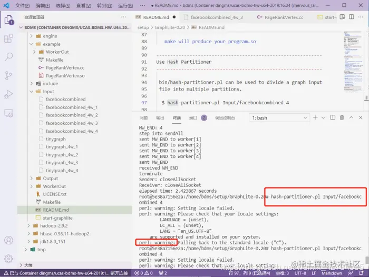Click the remote Container status indicator
369x277 pixels.
65,273
